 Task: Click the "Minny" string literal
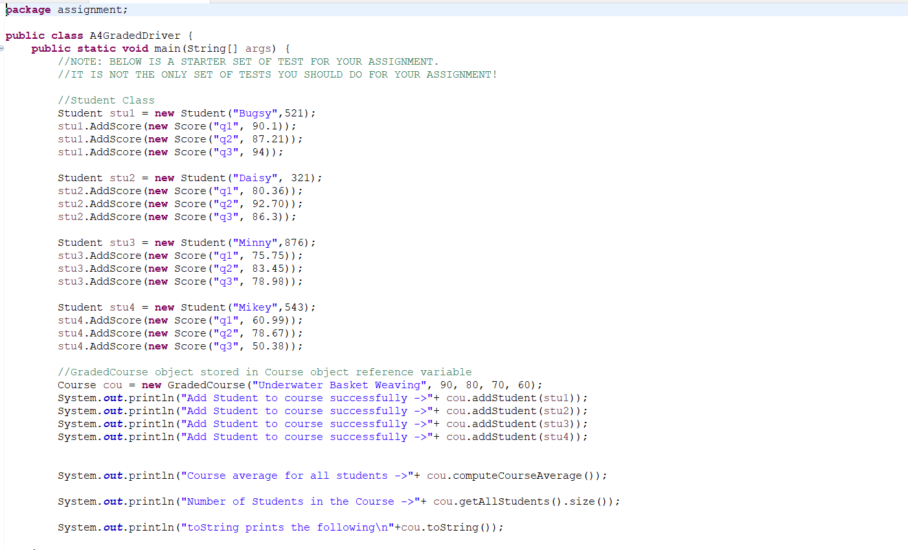click(x=255, y=243)
